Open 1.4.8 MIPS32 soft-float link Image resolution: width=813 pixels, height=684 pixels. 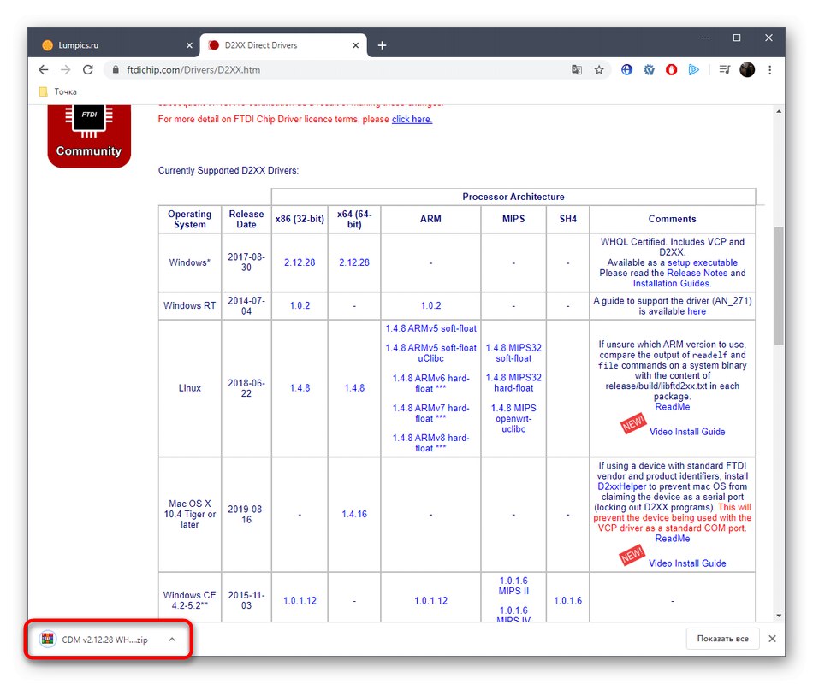[513, 353]
